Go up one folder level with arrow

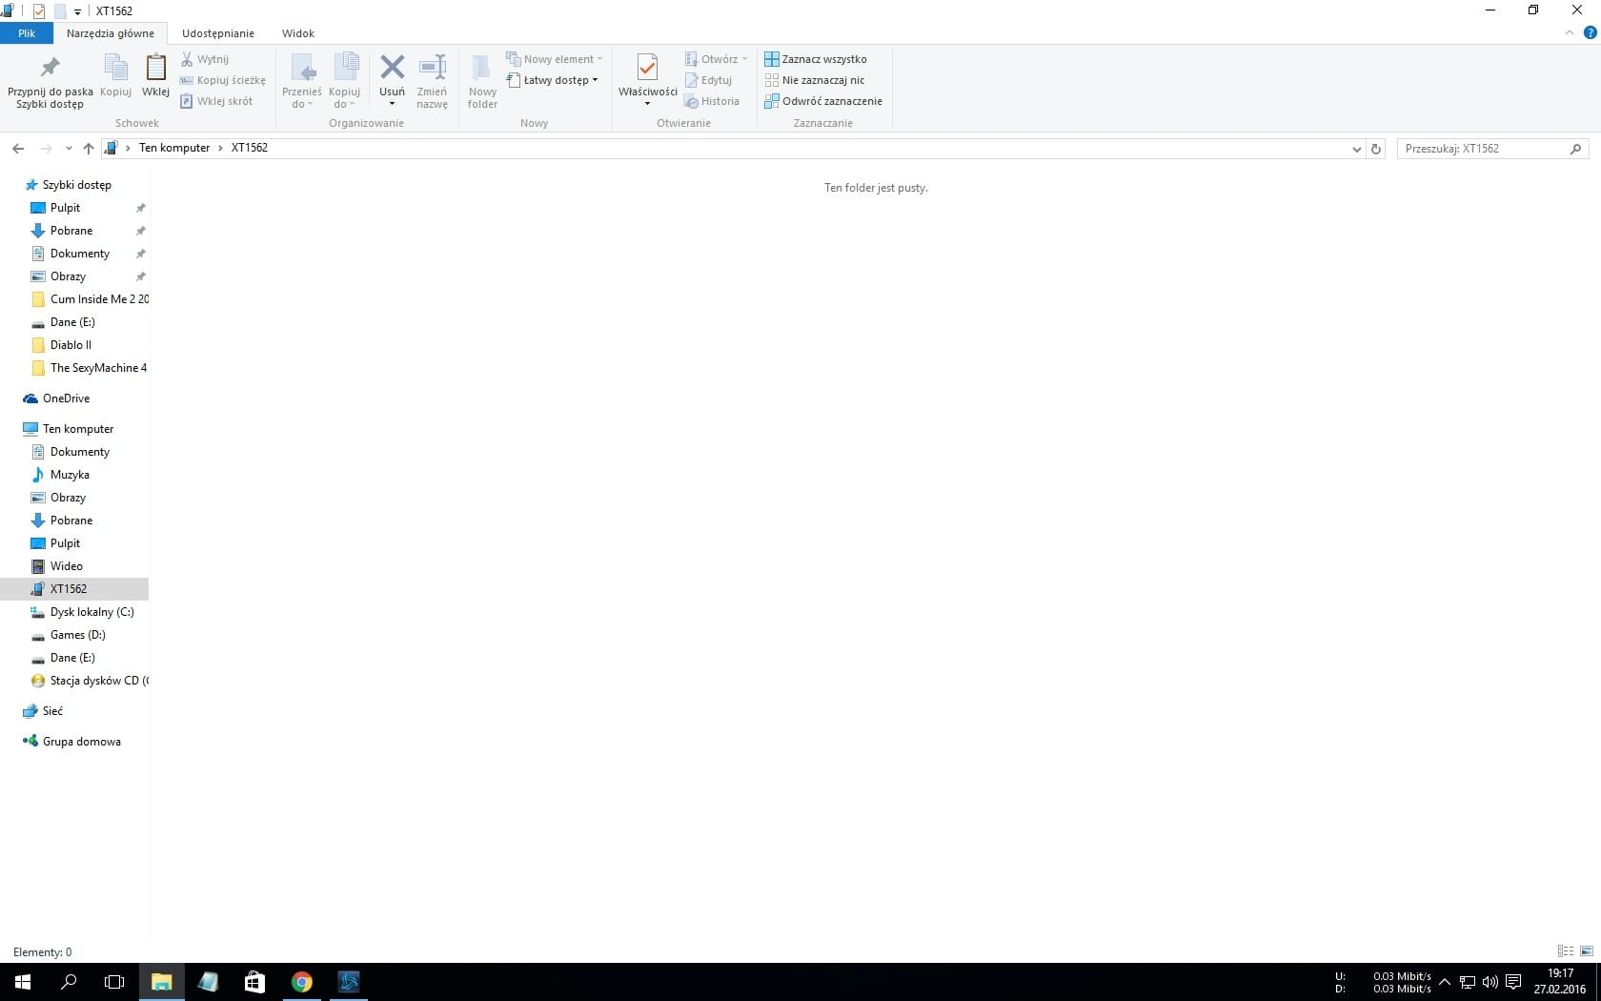(89, 149)
